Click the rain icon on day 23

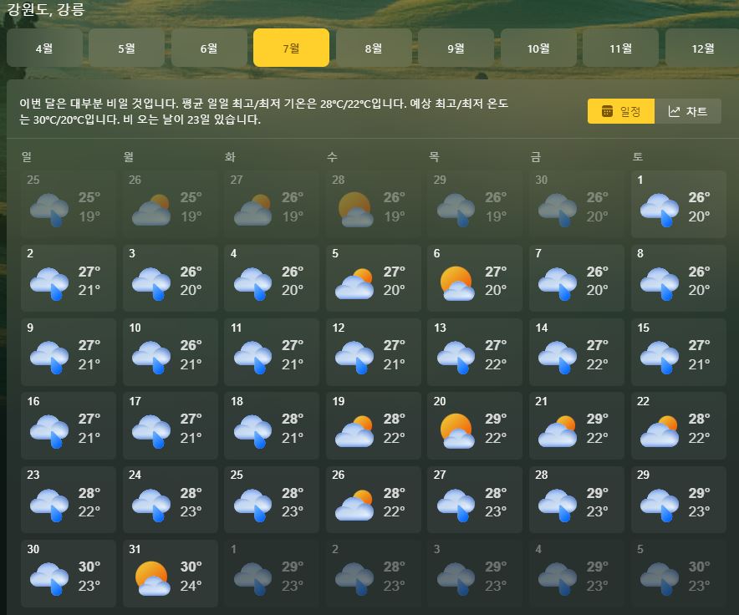pyautogui.click(x=49, y=506)
